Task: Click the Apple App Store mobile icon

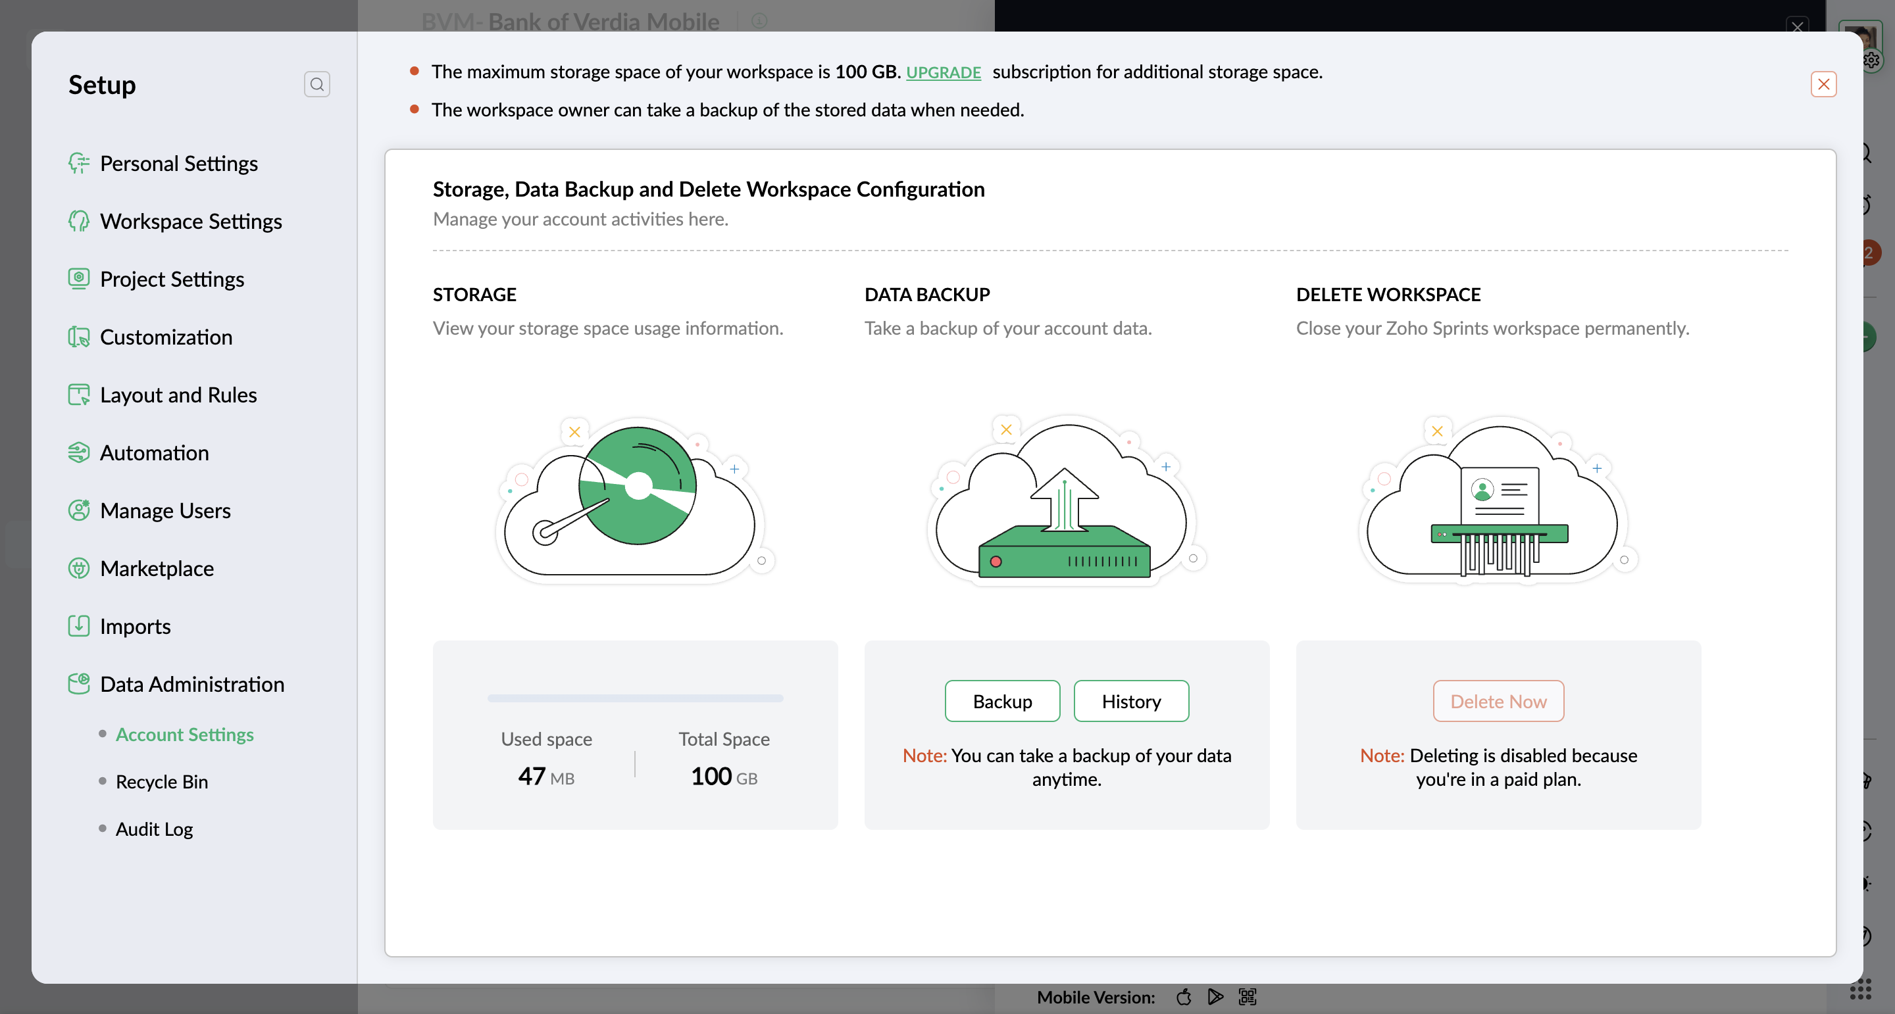Action: [x=1184, y=997]
